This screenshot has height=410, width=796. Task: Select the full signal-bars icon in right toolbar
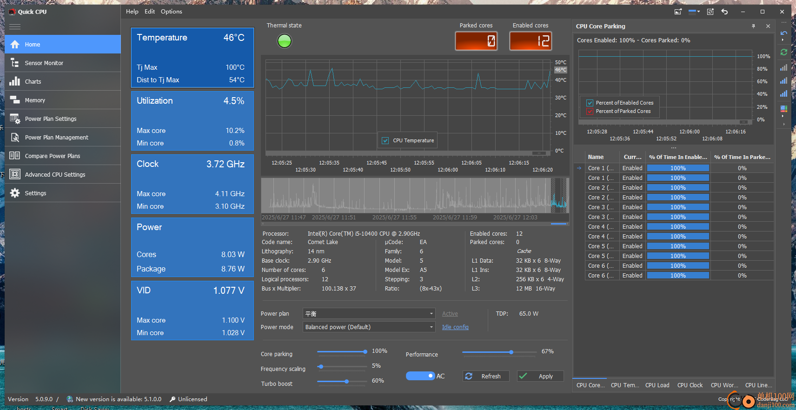click(x=784, y=93)
